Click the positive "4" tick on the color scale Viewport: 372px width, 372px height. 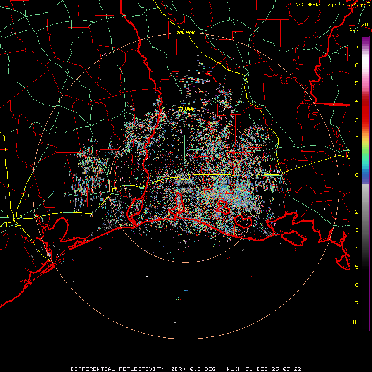click(x=357, y=102)
